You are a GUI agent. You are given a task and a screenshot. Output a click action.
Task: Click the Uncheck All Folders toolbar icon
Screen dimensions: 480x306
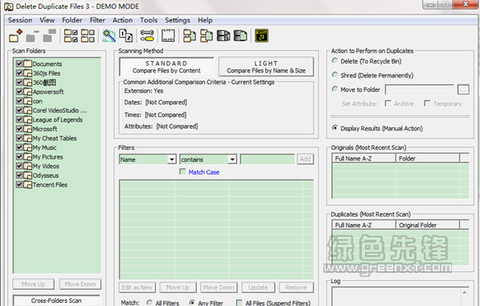coord(88,35)
